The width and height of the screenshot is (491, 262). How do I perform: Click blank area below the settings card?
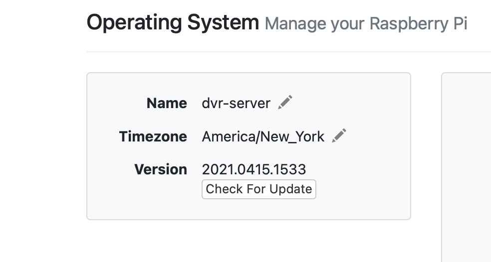(249, 242)
